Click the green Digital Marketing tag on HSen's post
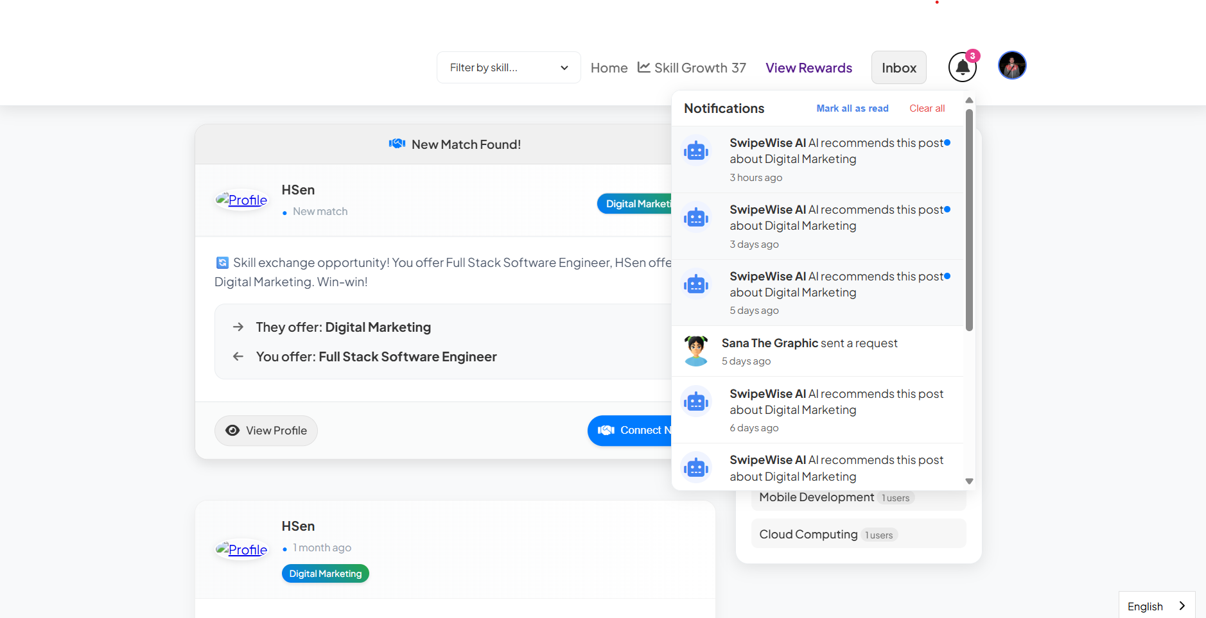Image resolution: width=1206 pixels, height=618 pixels. point(326,574)
